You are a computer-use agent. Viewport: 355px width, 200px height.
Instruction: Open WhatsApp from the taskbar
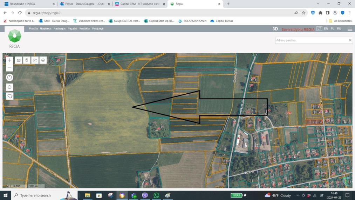(156, 195)
